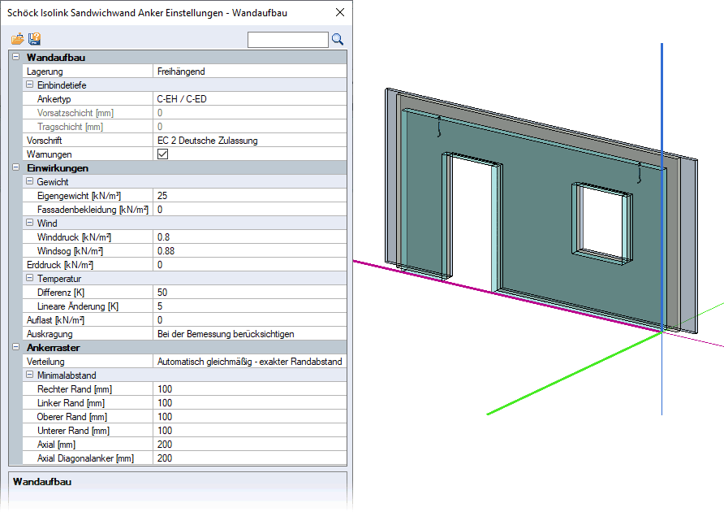Edit the Erddruck value field
The image size is (724, 512).
(250, 265)
